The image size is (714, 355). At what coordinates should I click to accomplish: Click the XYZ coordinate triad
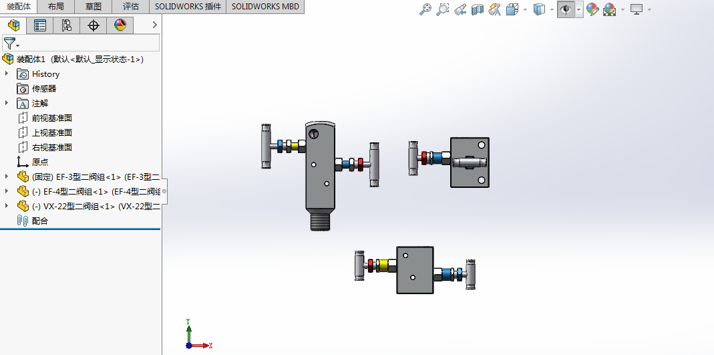pyautogui.click(x=198, y=335)
